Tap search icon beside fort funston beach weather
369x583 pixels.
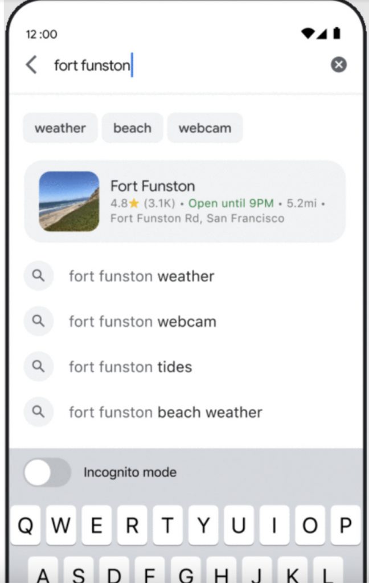pyautogui.click(x=38, y=412)
